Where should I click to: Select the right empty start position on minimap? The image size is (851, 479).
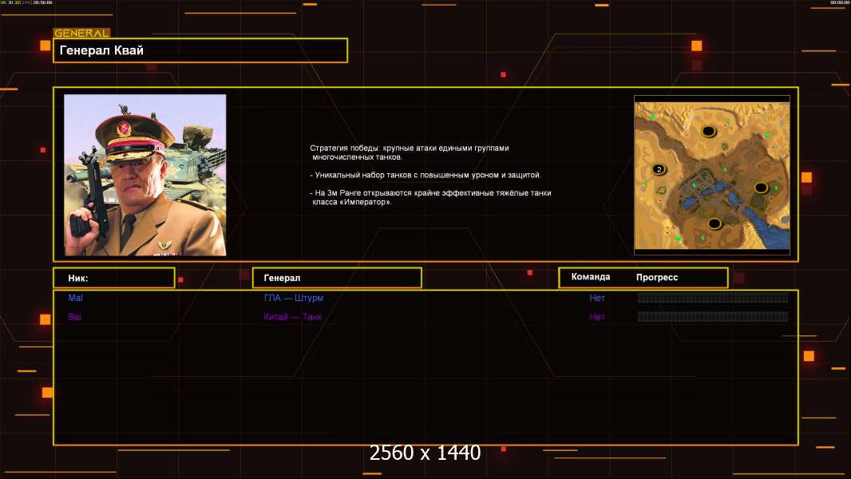(x=761, y=188)
